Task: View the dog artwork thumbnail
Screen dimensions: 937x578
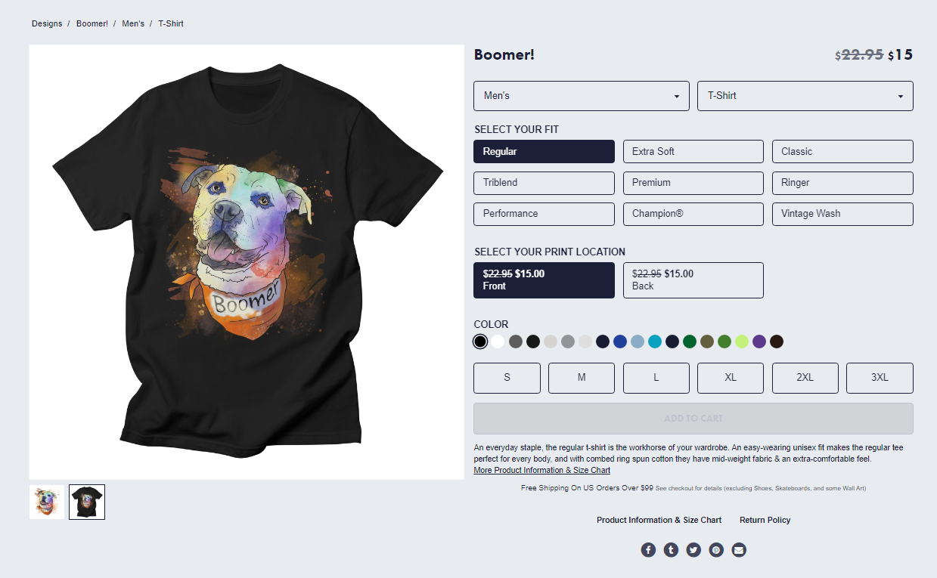Action: 47,502
